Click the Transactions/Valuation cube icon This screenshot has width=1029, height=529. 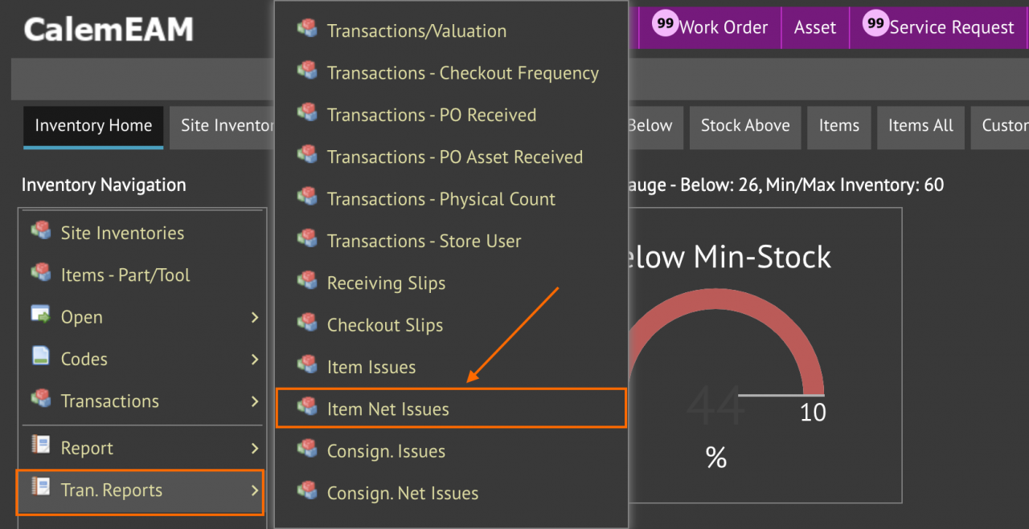(306, 29)
